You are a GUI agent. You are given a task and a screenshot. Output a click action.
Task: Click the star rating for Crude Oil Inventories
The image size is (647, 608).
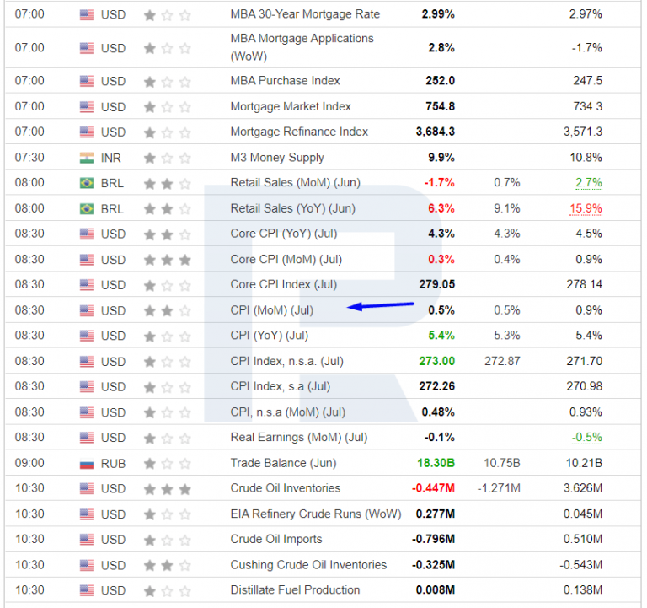168,488
